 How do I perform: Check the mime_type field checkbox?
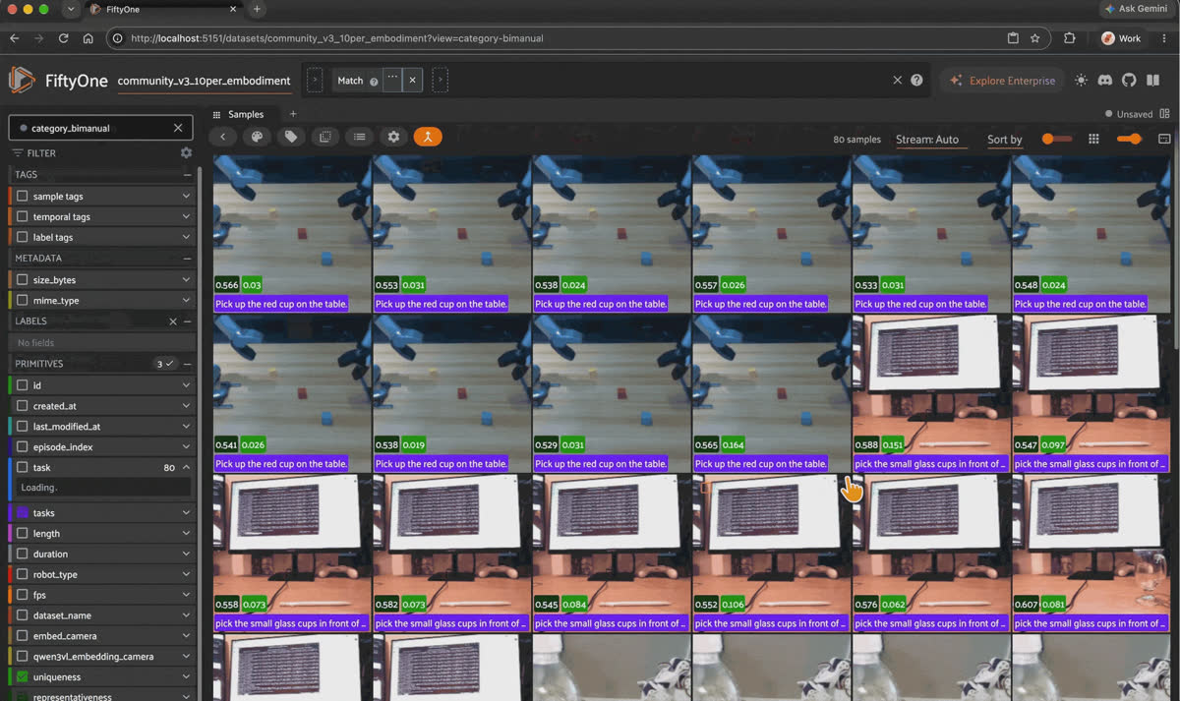[23, 301]
